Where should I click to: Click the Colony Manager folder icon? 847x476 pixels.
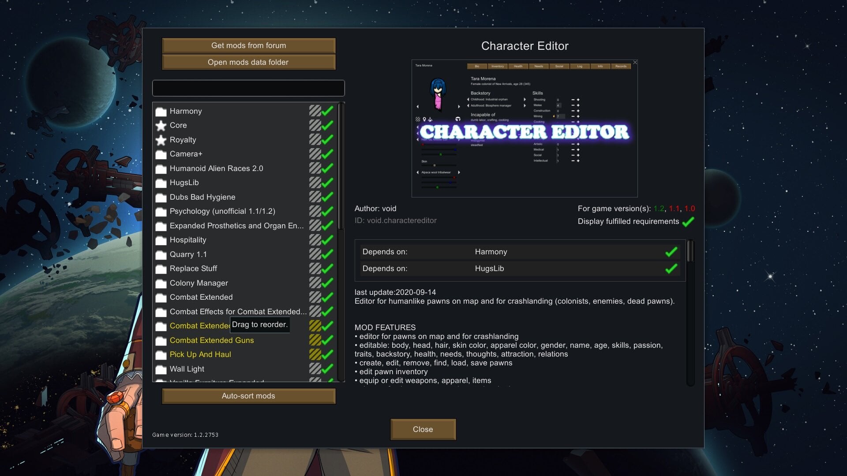161,283
